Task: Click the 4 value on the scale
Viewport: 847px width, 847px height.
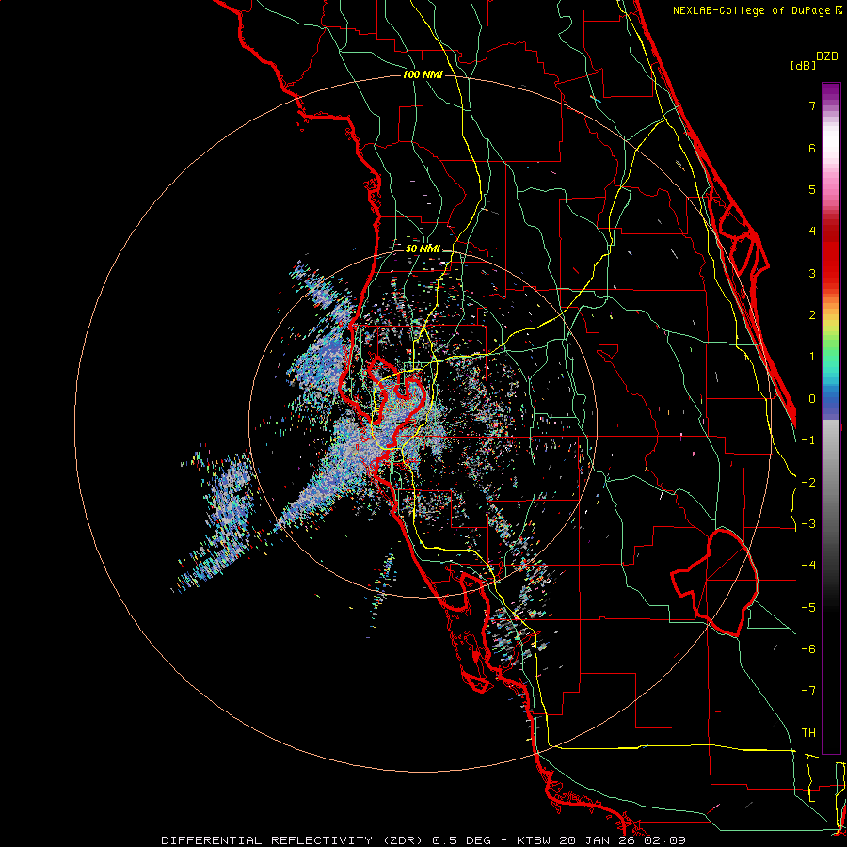Action: click(812, 232)
